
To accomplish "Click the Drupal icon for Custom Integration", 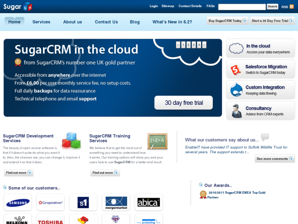I will point(236,90).
